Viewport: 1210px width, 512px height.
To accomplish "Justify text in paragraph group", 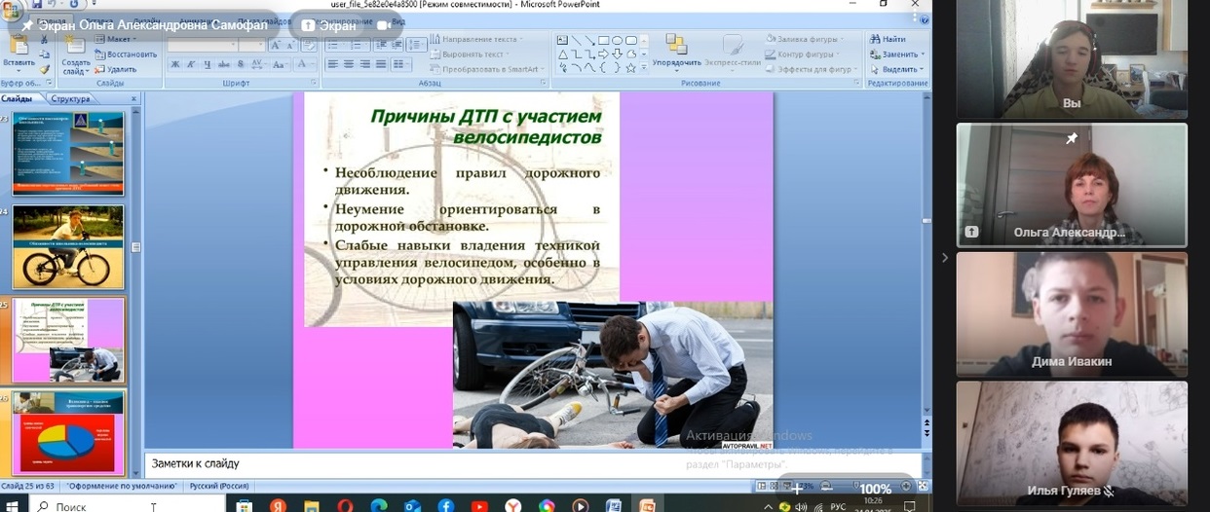I will (x=380, y=64).
